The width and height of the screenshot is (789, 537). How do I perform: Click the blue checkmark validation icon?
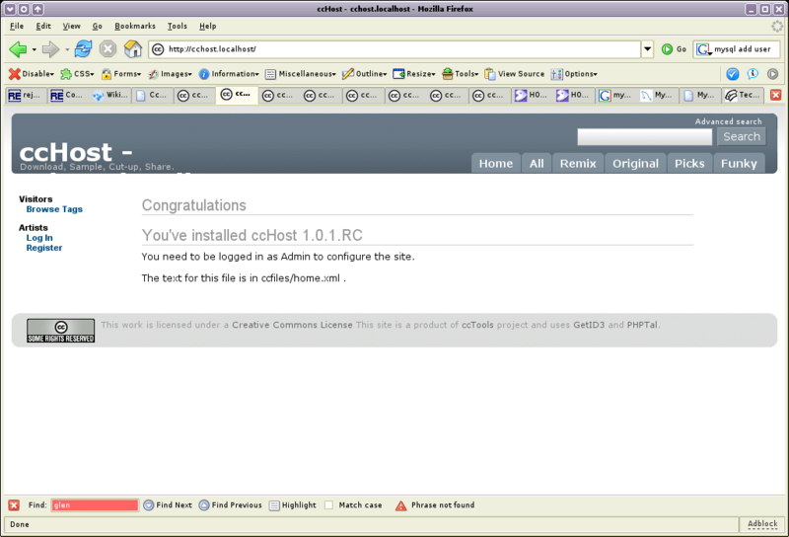pyautogui.click(x=732, y=74)
